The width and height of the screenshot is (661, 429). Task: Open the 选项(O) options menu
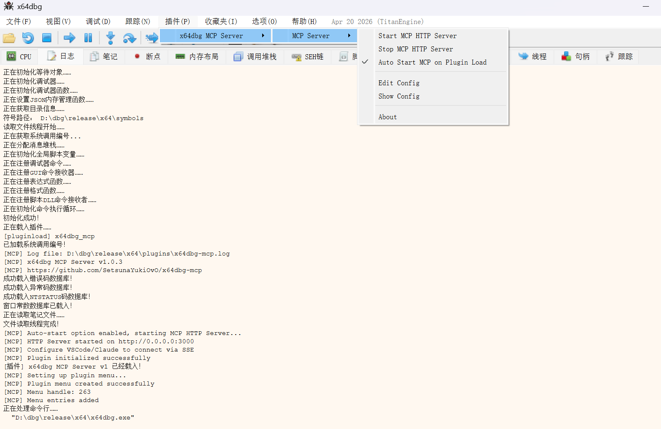[x=264, y=22]
